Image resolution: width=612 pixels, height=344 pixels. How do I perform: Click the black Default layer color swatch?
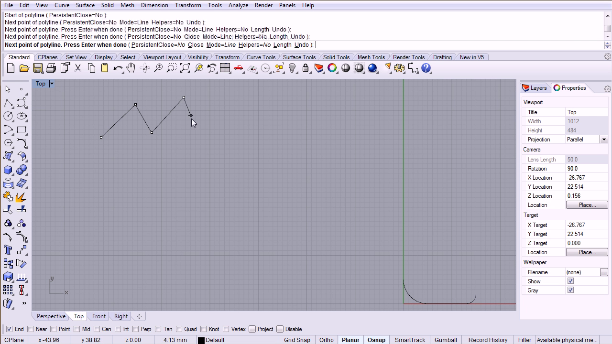tap(201, 340)
